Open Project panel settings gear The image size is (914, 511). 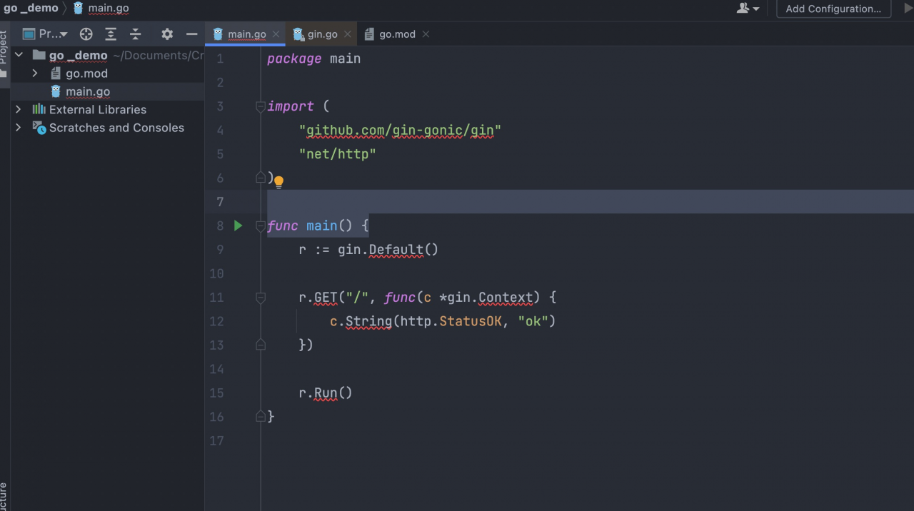[167, 34]
